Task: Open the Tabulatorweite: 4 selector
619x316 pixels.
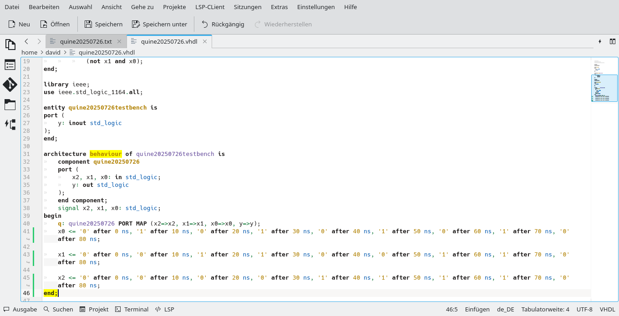Action: 545,309
